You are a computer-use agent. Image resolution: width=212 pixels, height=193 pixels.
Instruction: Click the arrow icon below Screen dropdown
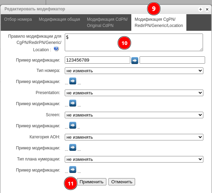click(x=73, y=125)
